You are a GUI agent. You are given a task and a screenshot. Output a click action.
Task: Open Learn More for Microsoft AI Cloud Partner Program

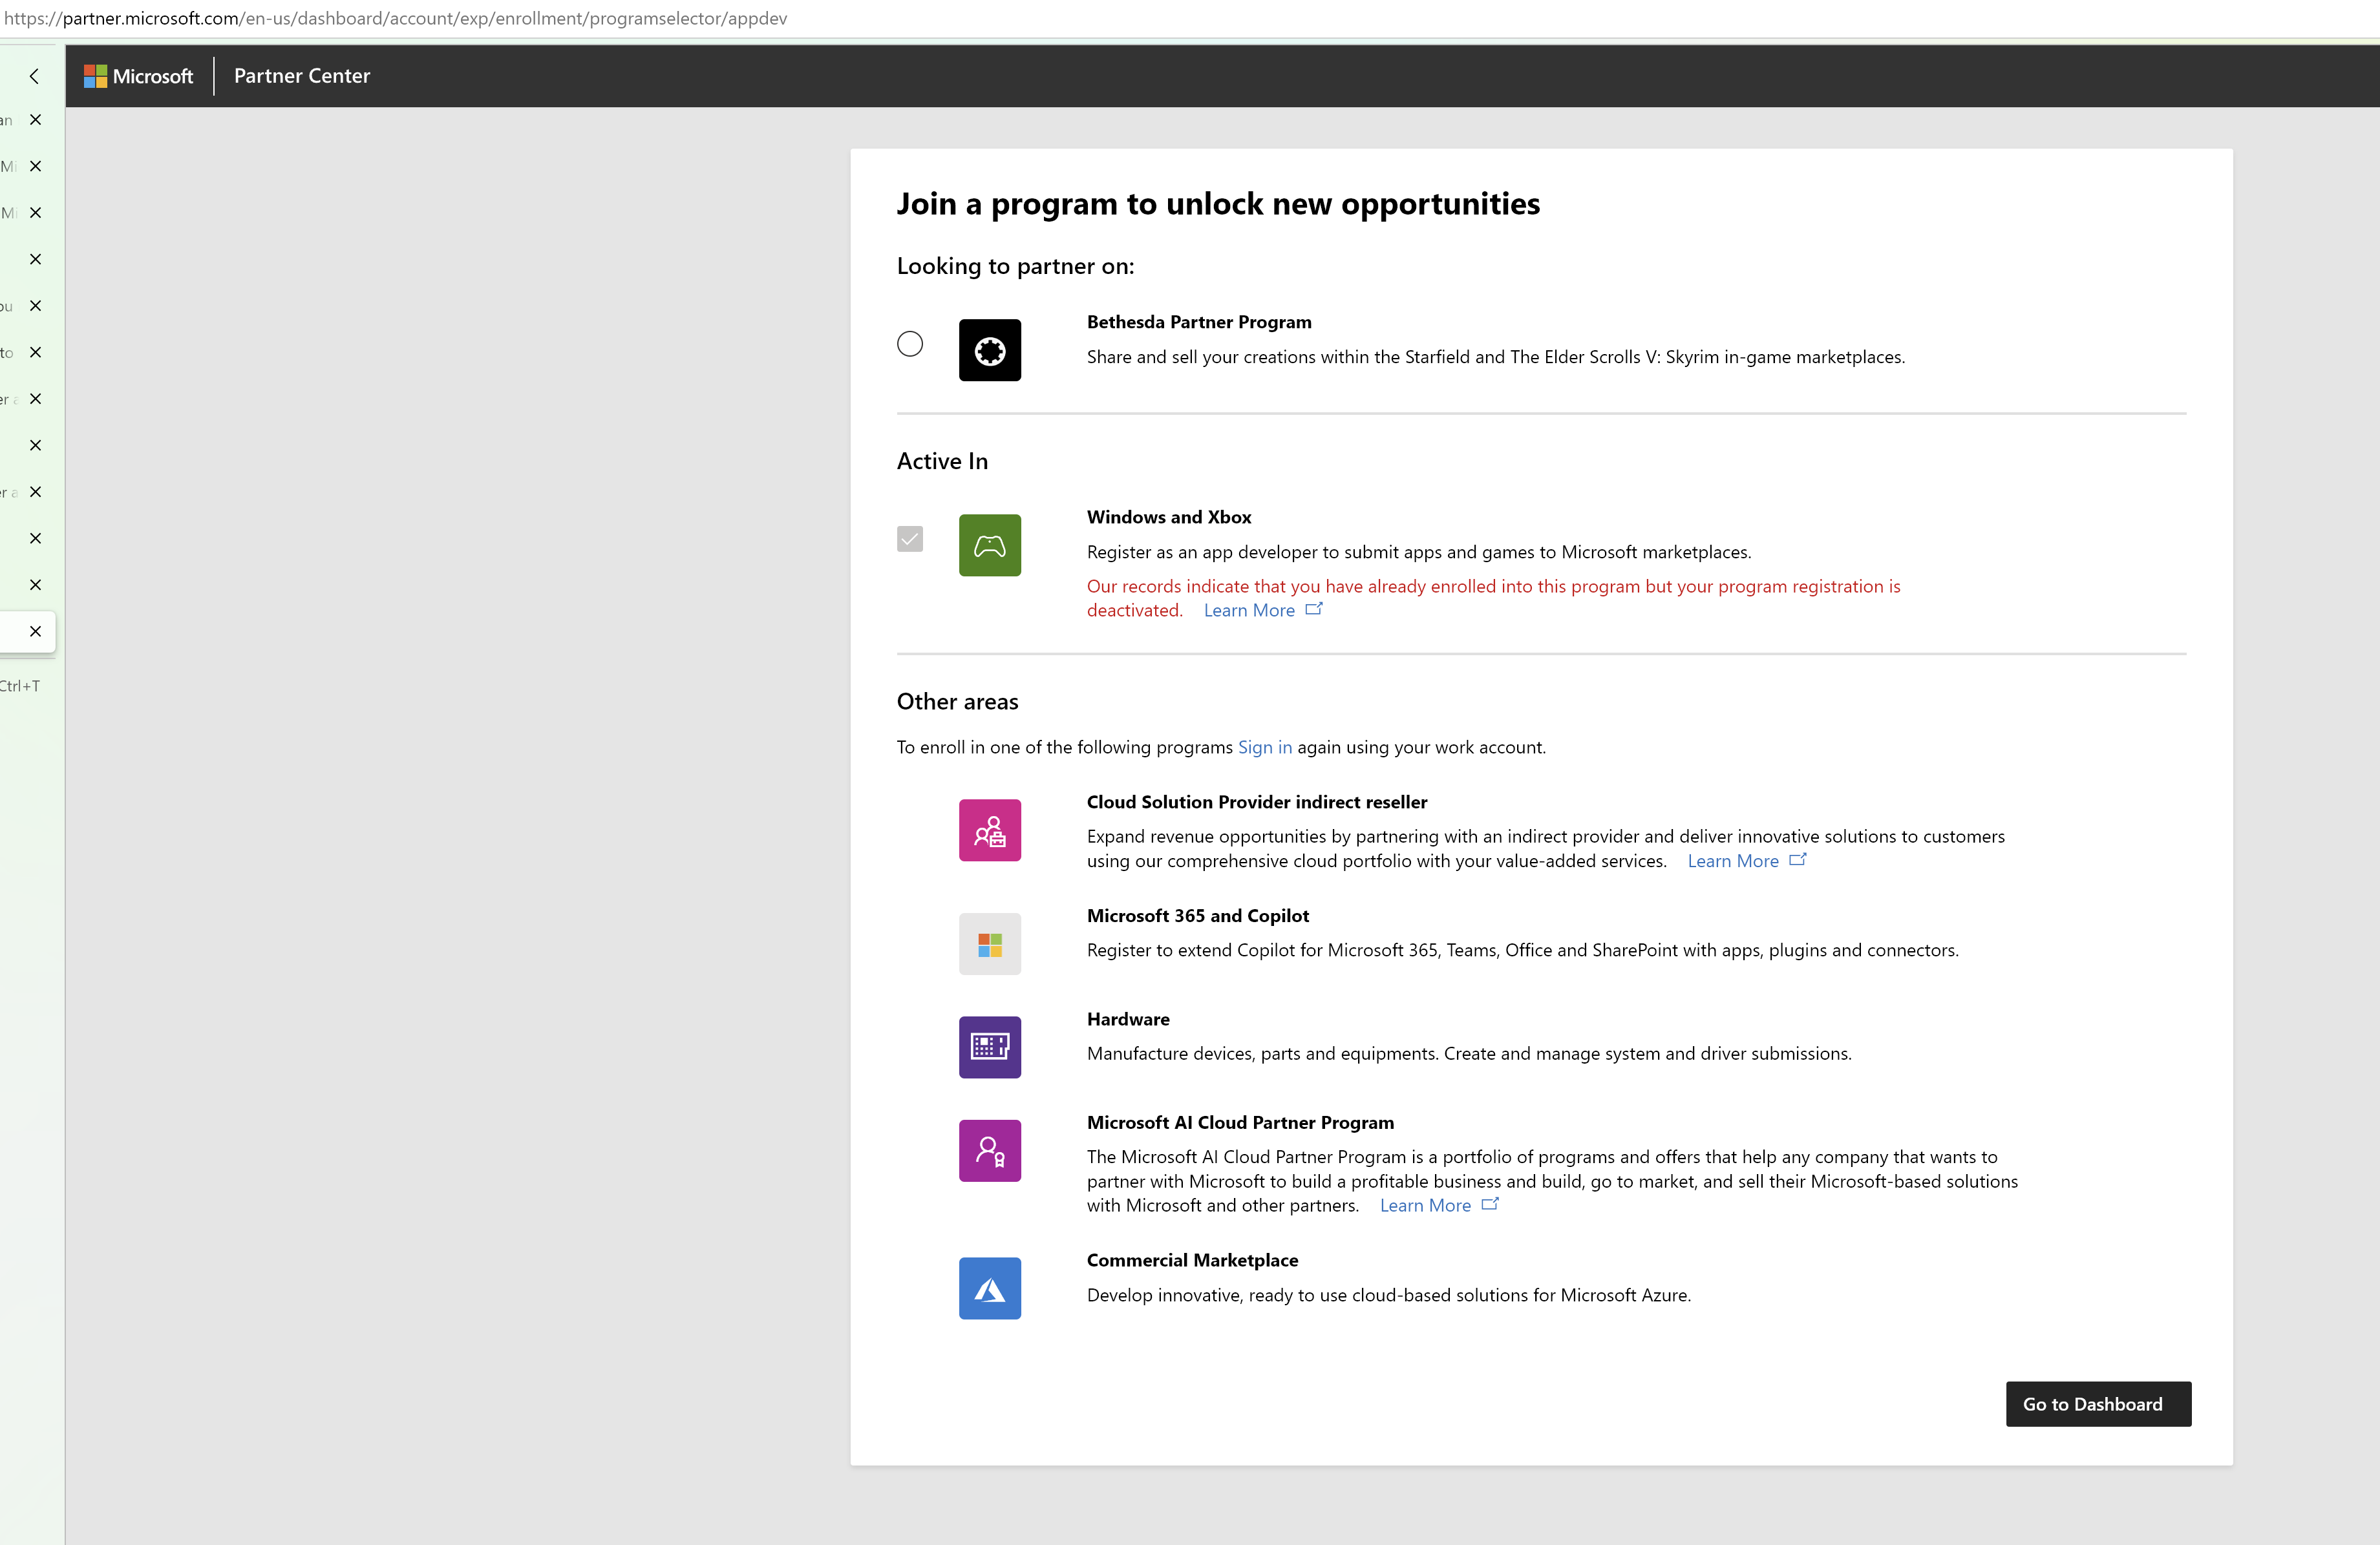(x=1424, y=1205)
